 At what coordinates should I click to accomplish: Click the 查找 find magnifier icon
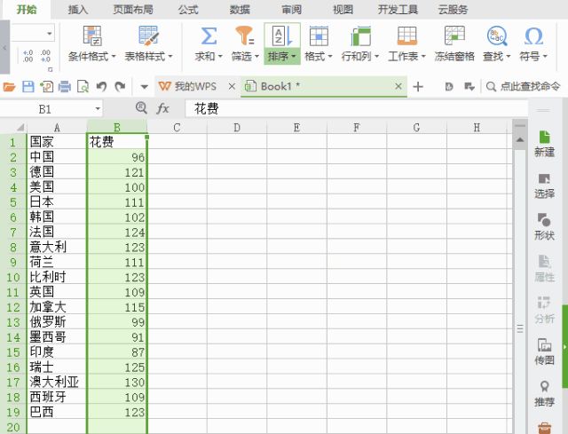(497, 36)
